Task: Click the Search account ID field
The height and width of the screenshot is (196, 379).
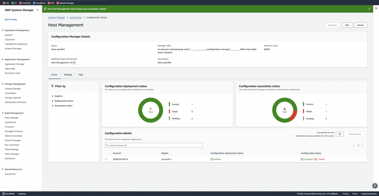Action: point(154,146)
